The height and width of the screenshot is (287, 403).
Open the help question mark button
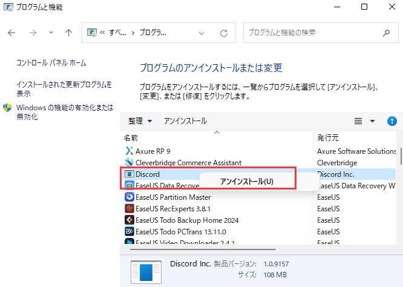[392, 121]
